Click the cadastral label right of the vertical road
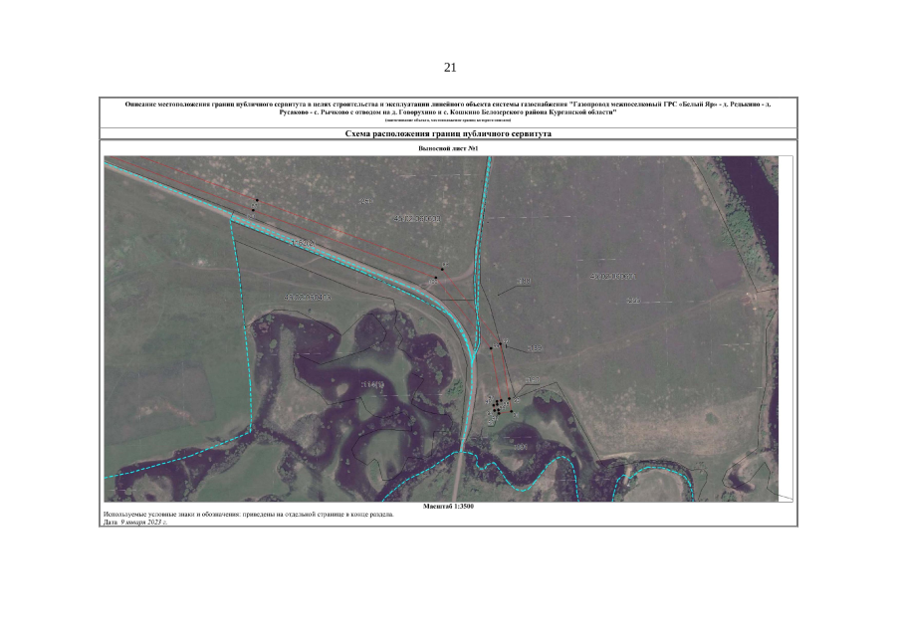 tap(612, 276)
